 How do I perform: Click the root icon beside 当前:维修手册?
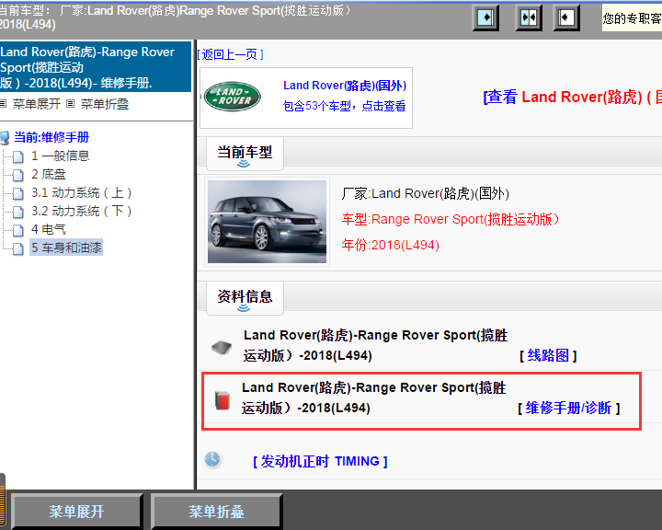point(5,138)
